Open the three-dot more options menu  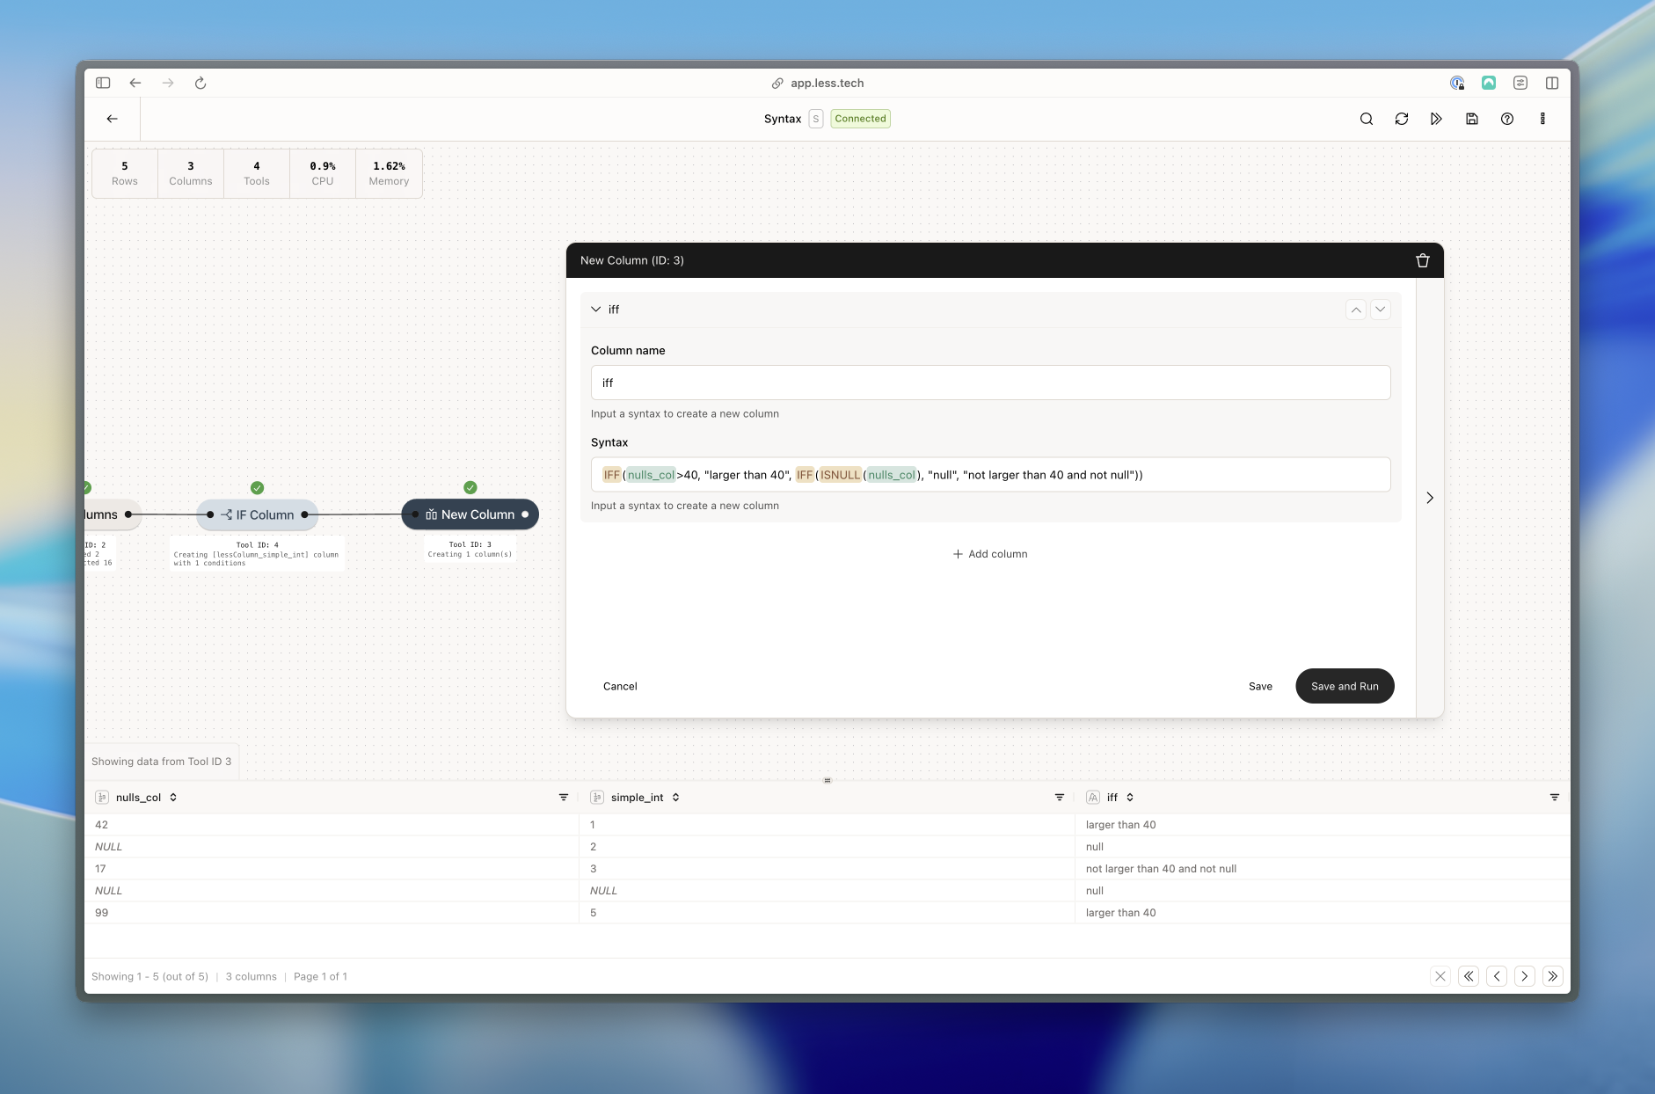click(1542, 119)
